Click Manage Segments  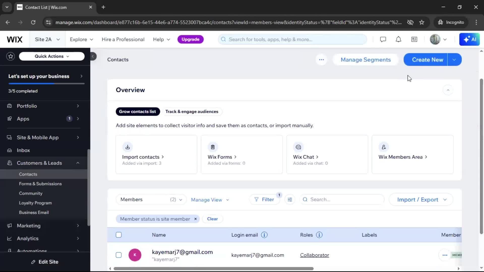(366, 60)
